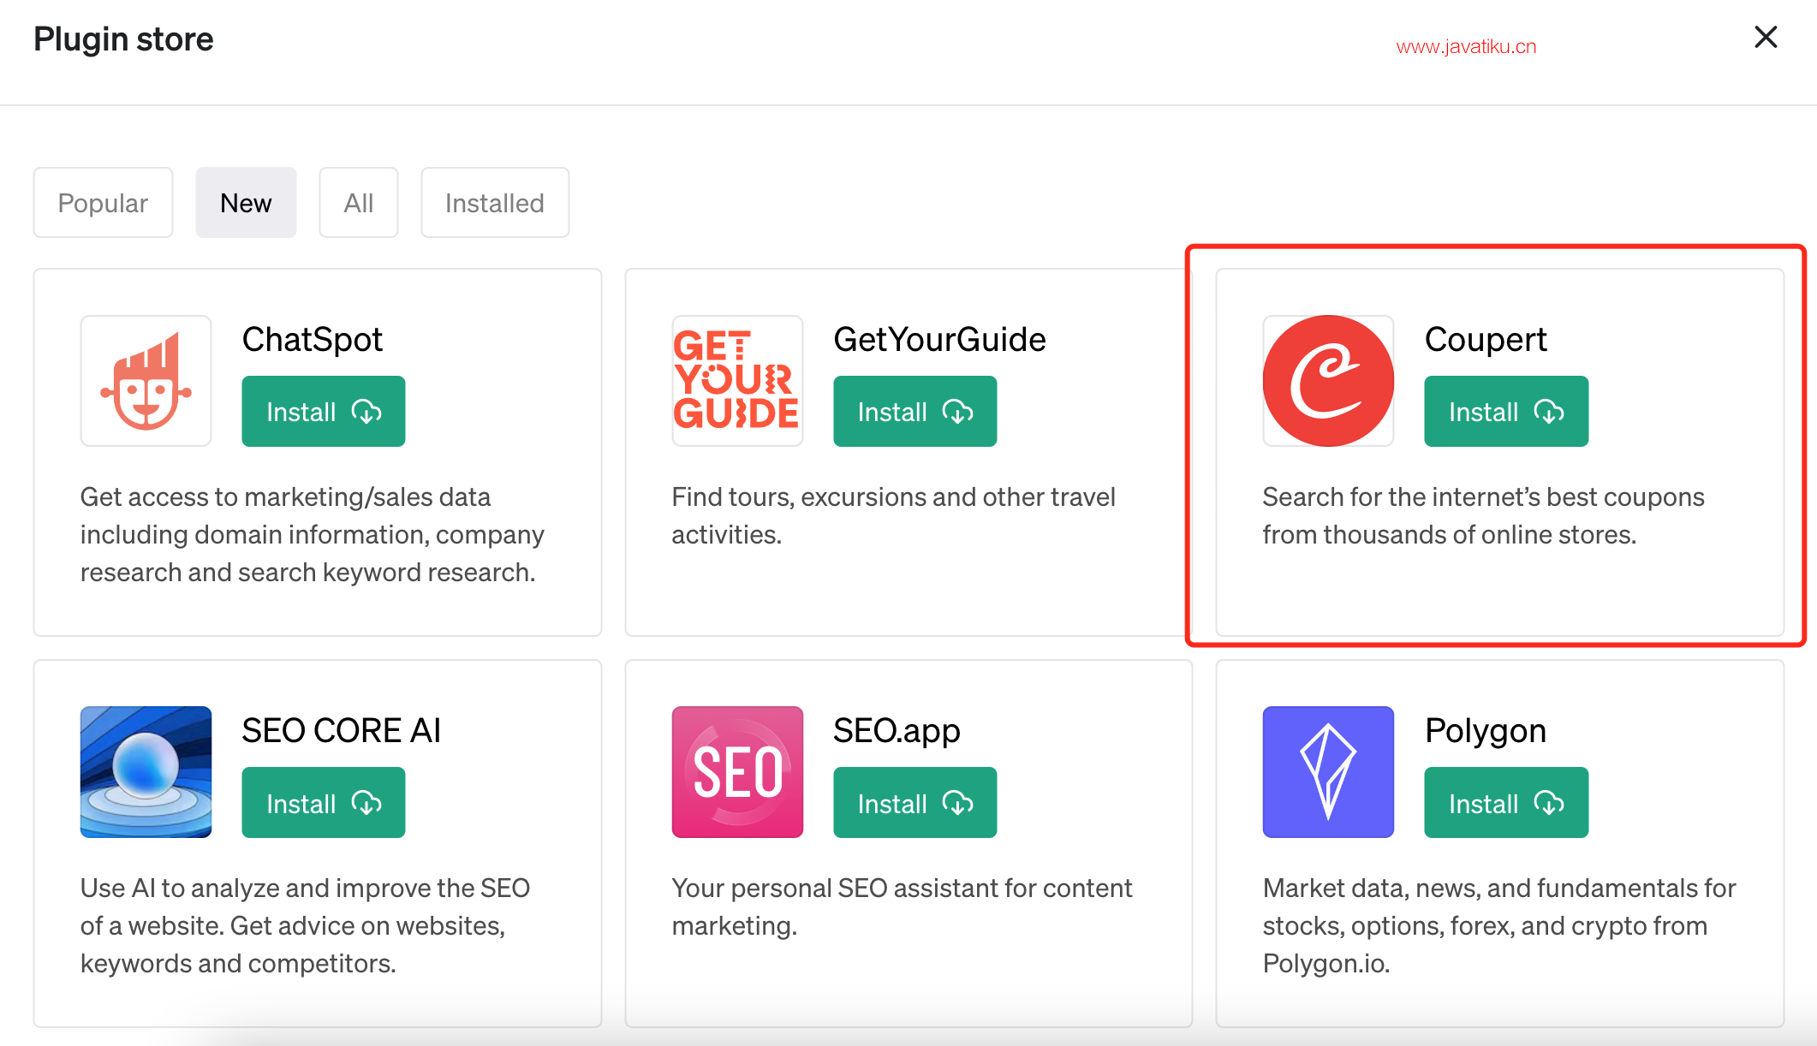Screen dimensions: 1817x1046
Task: Click the Coupert plugin title
Action: [x=1486, y=340]
